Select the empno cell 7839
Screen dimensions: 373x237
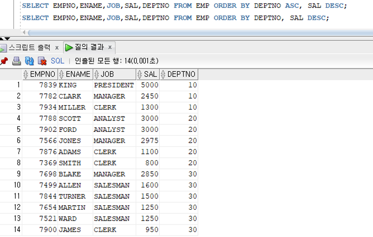tap(40, 85)
